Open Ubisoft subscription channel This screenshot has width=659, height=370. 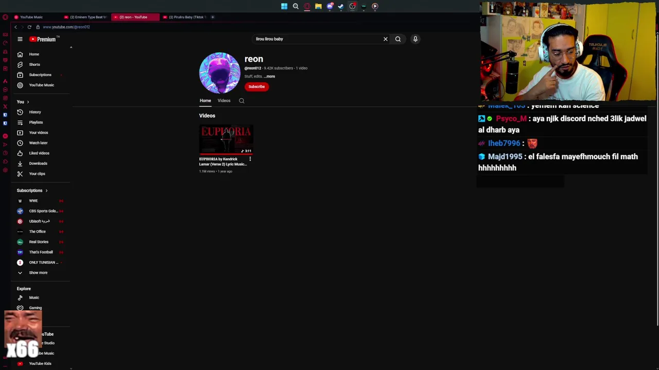pyautogui.click(x=39, y=221)
